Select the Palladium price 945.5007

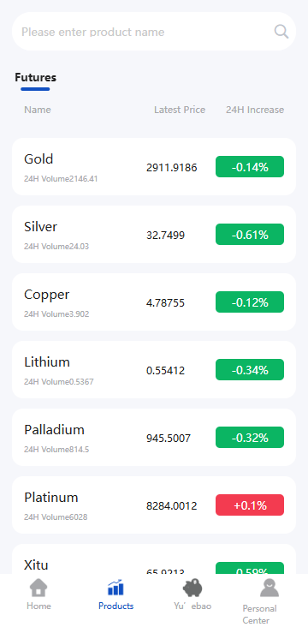tap(169, 438)
